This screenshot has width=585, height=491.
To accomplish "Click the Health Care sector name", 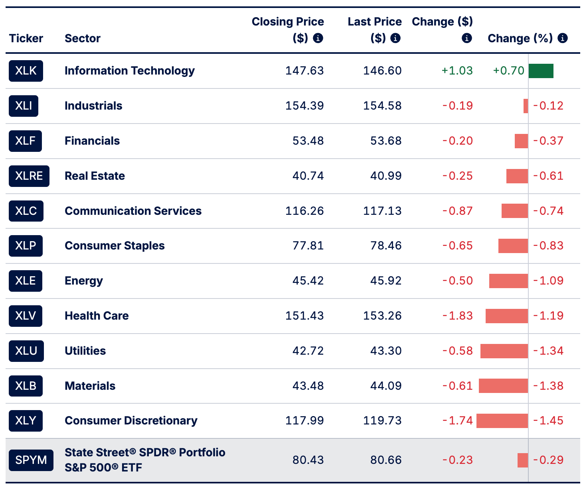I will coord(97,316).
